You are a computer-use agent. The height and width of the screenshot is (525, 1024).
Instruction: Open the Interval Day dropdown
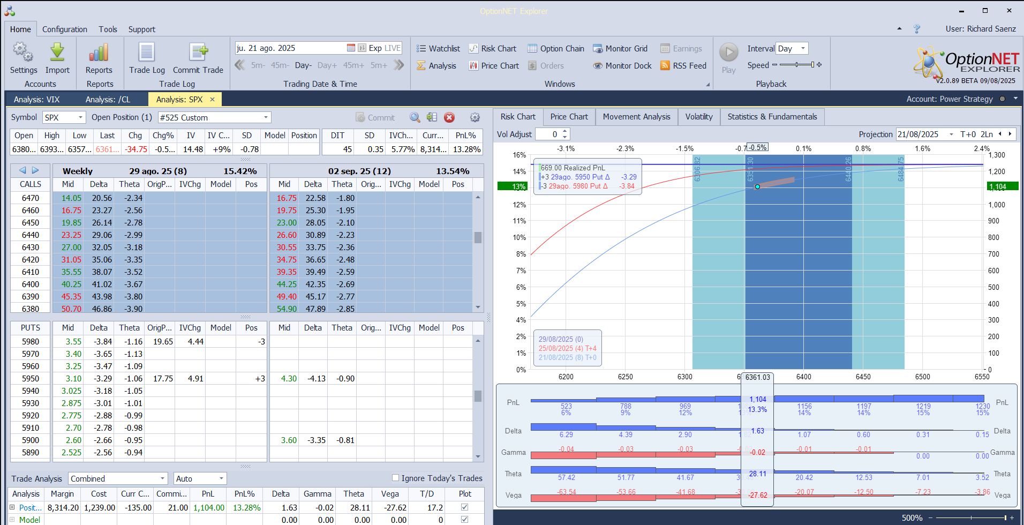(803, 48)
